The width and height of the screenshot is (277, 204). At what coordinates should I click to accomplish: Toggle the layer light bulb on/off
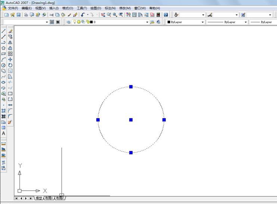pyautogui.click(x=75, y=22)
